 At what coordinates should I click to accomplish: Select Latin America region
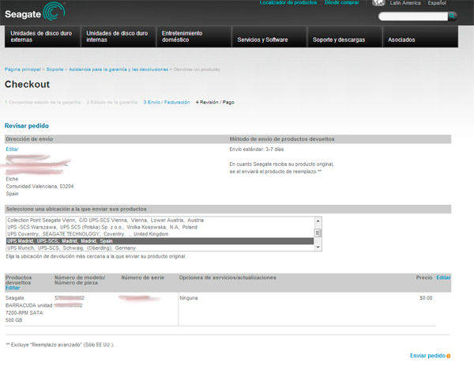click(x=405, y=3)
